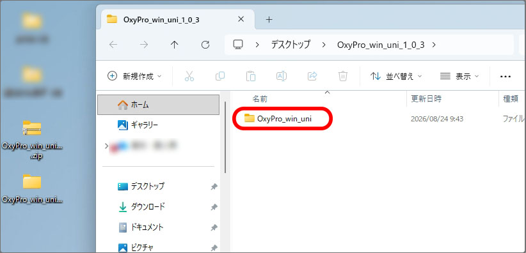Expand the blurred account item in sidebar
Screen dimensions: 526x253
click(x=107, y=146)
